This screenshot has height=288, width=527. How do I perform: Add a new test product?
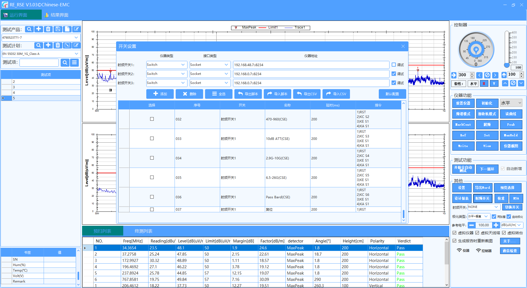(39, 29)
